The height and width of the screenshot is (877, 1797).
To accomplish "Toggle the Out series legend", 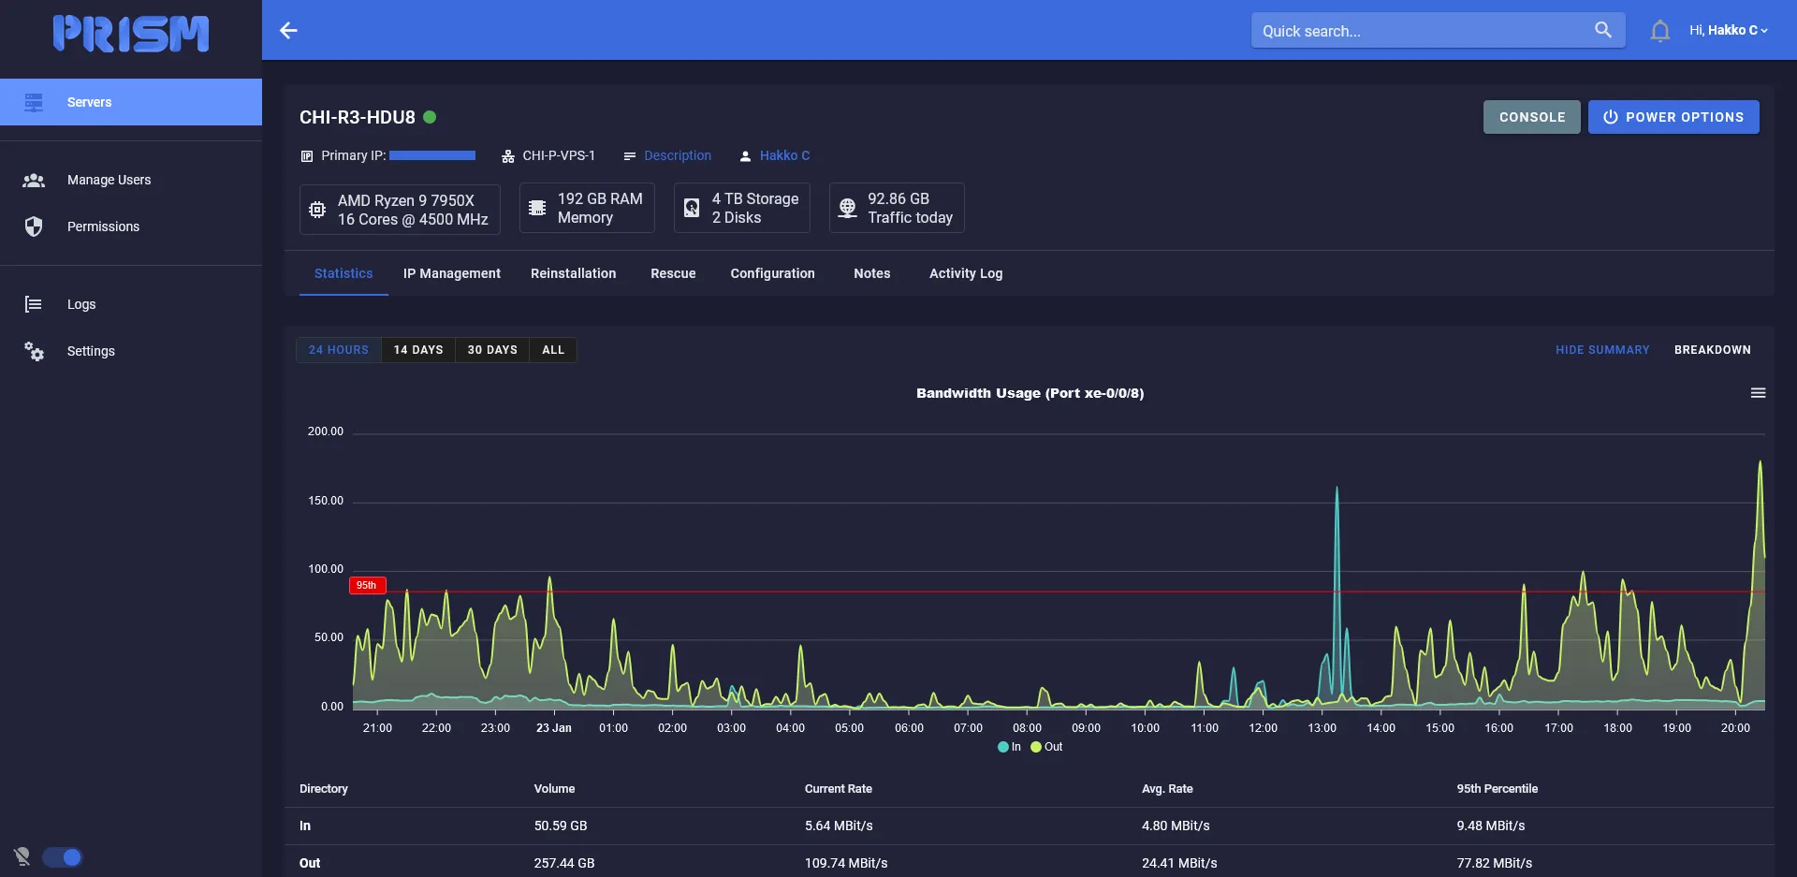I will point(1046,747).
